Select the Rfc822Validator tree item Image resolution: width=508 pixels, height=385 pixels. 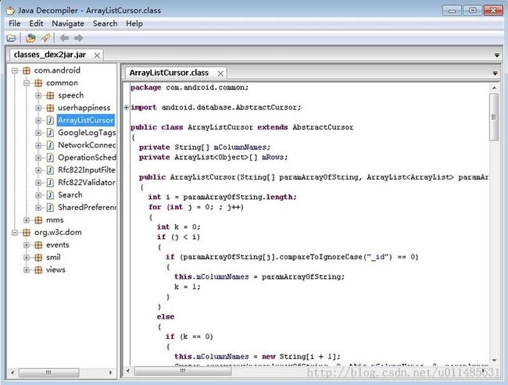[x=87, y=183]
